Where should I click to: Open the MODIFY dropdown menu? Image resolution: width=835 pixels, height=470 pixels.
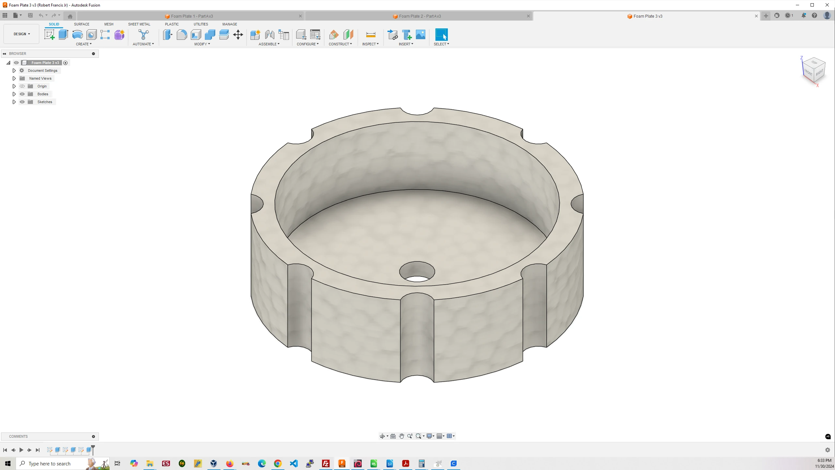pos(202,44)
